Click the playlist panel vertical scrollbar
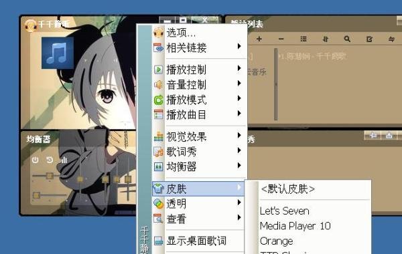 tap(276, 84)
